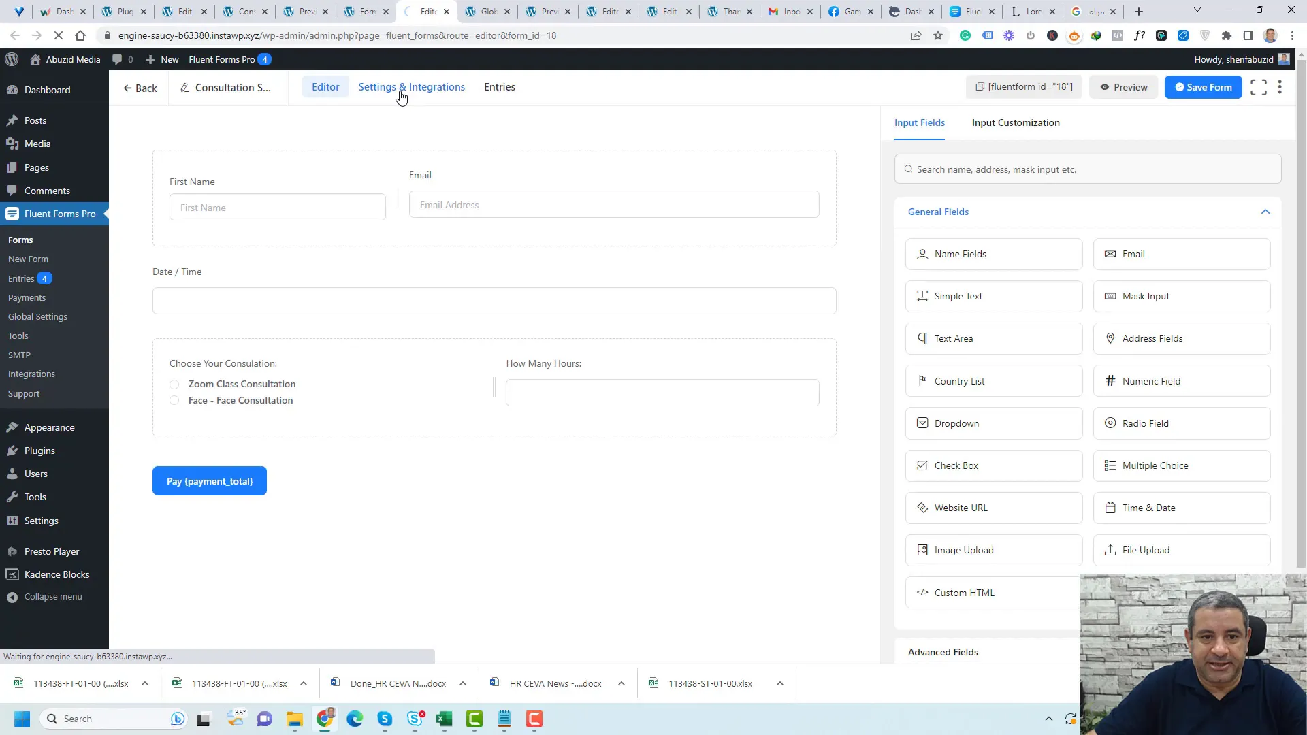Click the Dropdown icon in General Fields

click(x=923, y=423)
